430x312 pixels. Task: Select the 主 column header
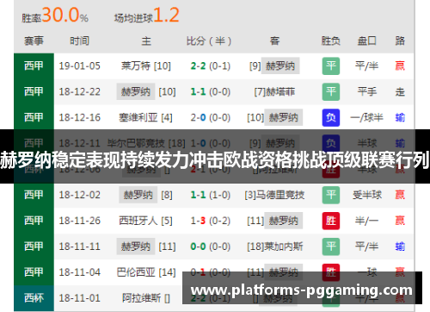[146, 41]
